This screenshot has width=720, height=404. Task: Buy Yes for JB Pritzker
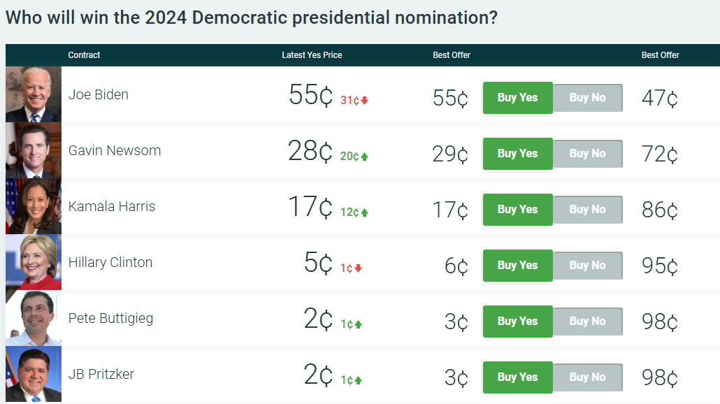tap(517, 377)
